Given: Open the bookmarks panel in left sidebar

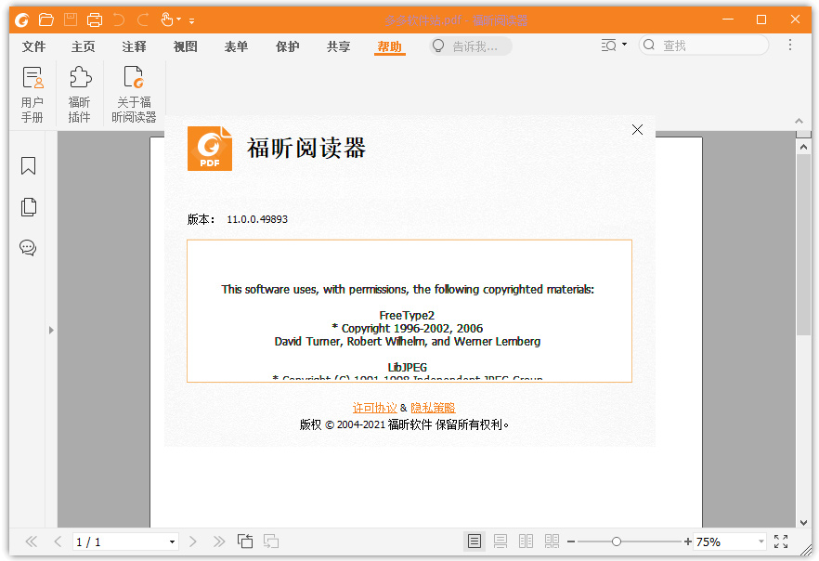Looking at the screenshot, I should pos(27,165).
